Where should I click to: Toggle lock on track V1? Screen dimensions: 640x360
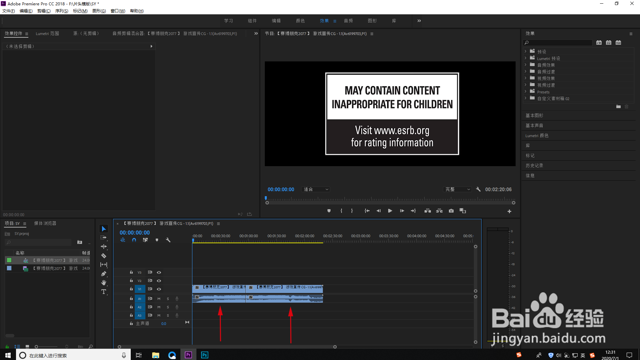point(131,289)
